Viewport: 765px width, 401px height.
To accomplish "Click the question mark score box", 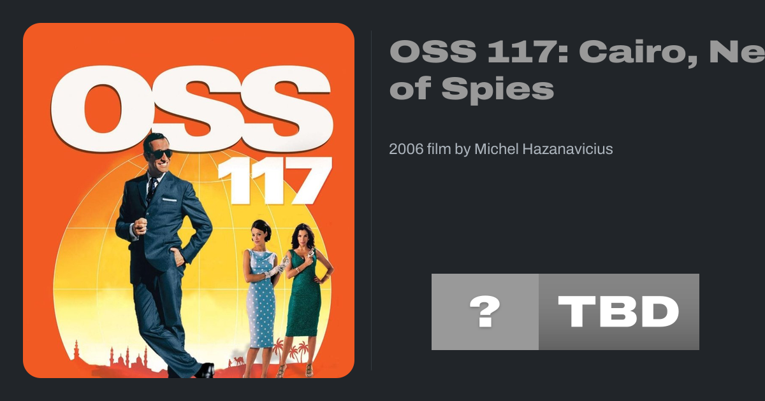I will (x=484, y=312).
